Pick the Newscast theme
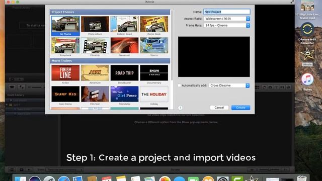Viewport: 322px width, 181px height. tap(124, 45)
